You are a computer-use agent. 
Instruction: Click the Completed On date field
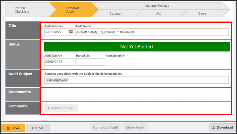coord(121,62)
